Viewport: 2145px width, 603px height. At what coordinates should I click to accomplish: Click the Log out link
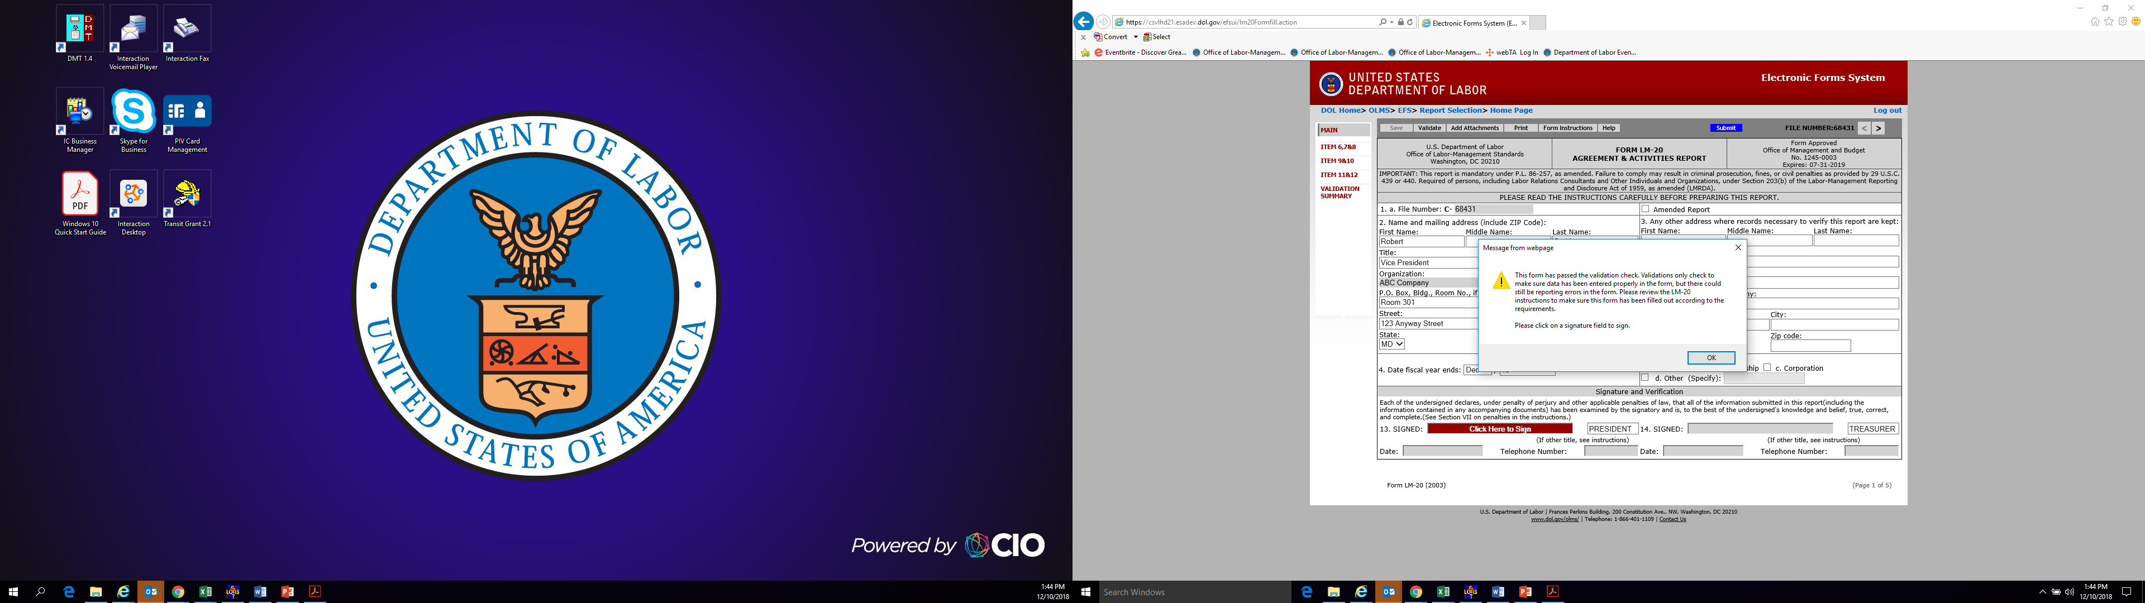pyautogui.click(x=1887, y=110)
